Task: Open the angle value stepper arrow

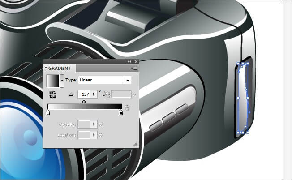Action: (x=94, y=94)
